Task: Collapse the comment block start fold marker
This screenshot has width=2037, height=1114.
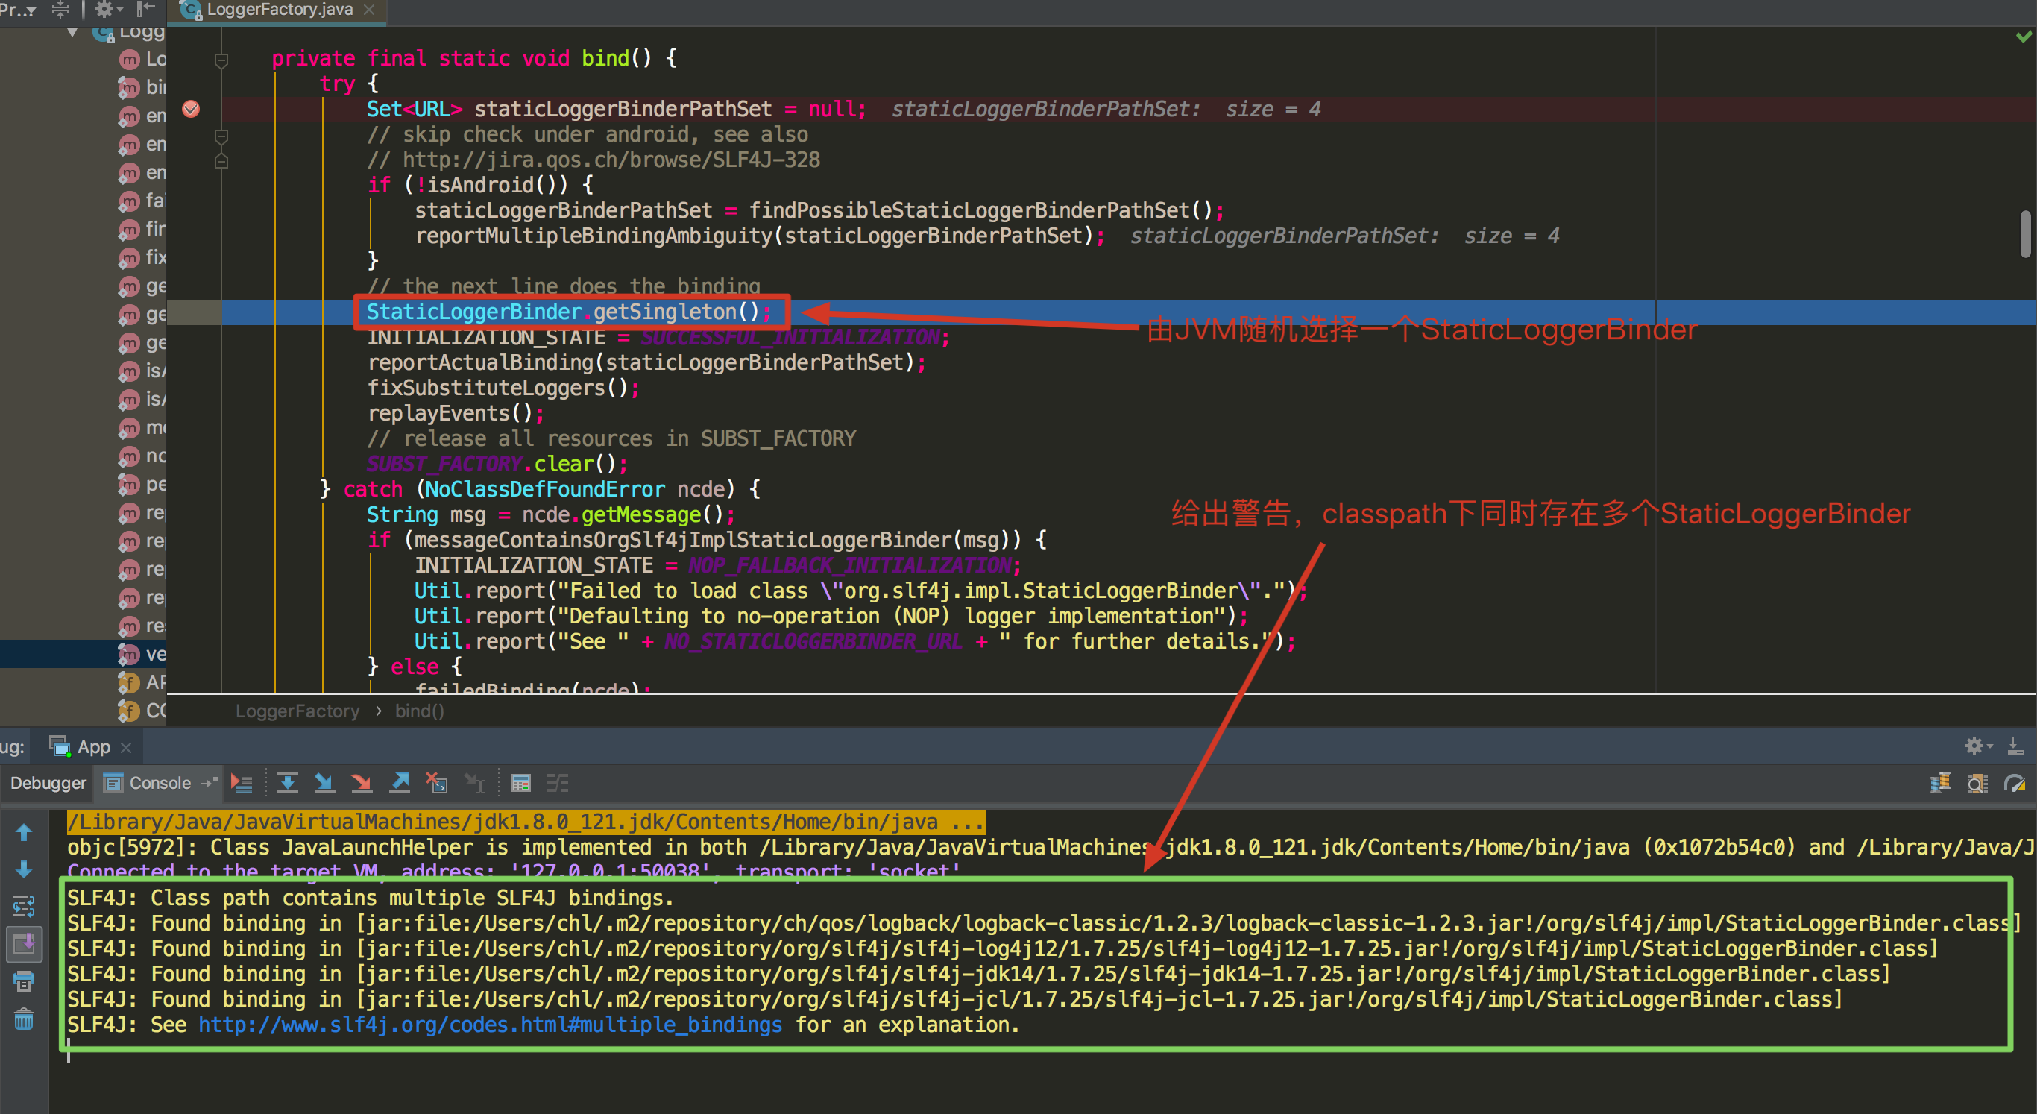Action: 221,136
